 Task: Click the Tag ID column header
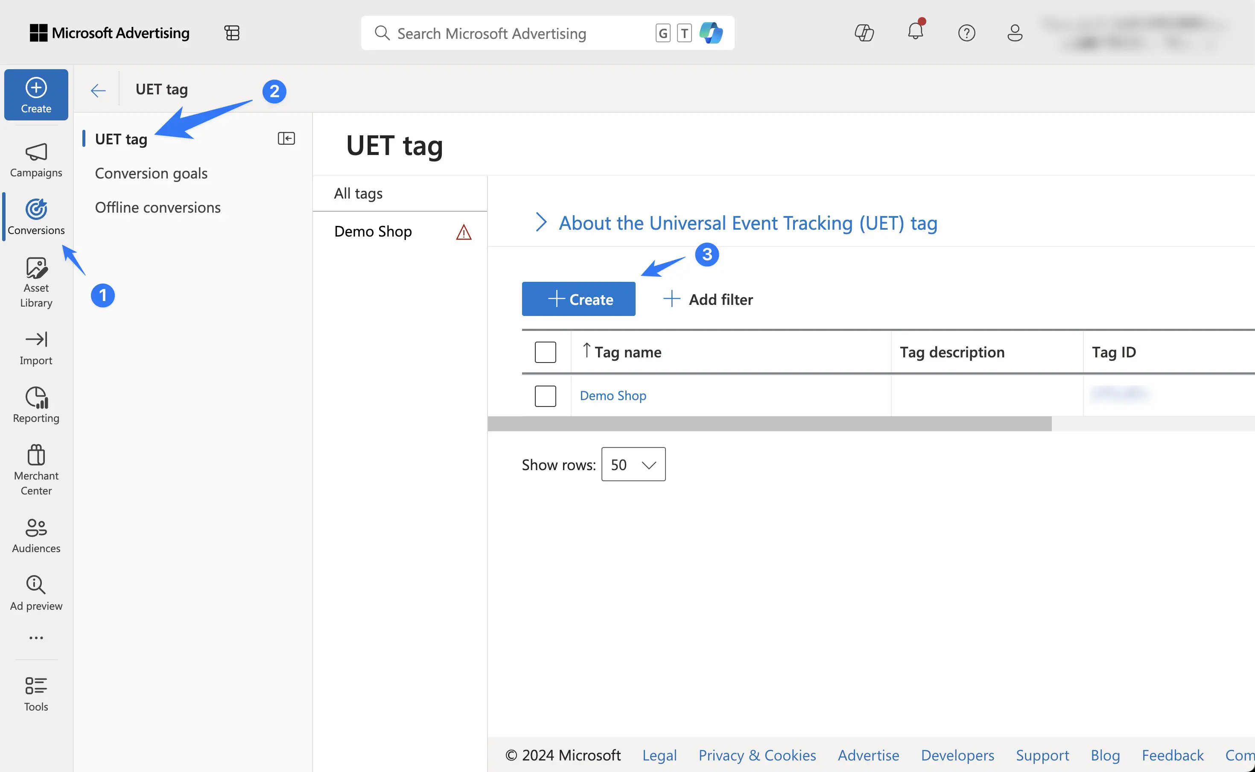point(1113,352)
